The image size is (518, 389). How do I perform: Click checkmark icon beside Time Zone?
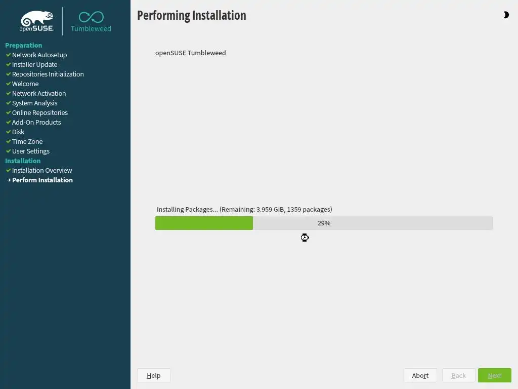point(9,141)
